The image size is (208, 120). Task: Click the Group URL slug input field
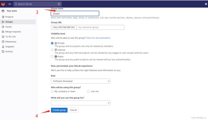pyautogui.click(x=100, y=27)
